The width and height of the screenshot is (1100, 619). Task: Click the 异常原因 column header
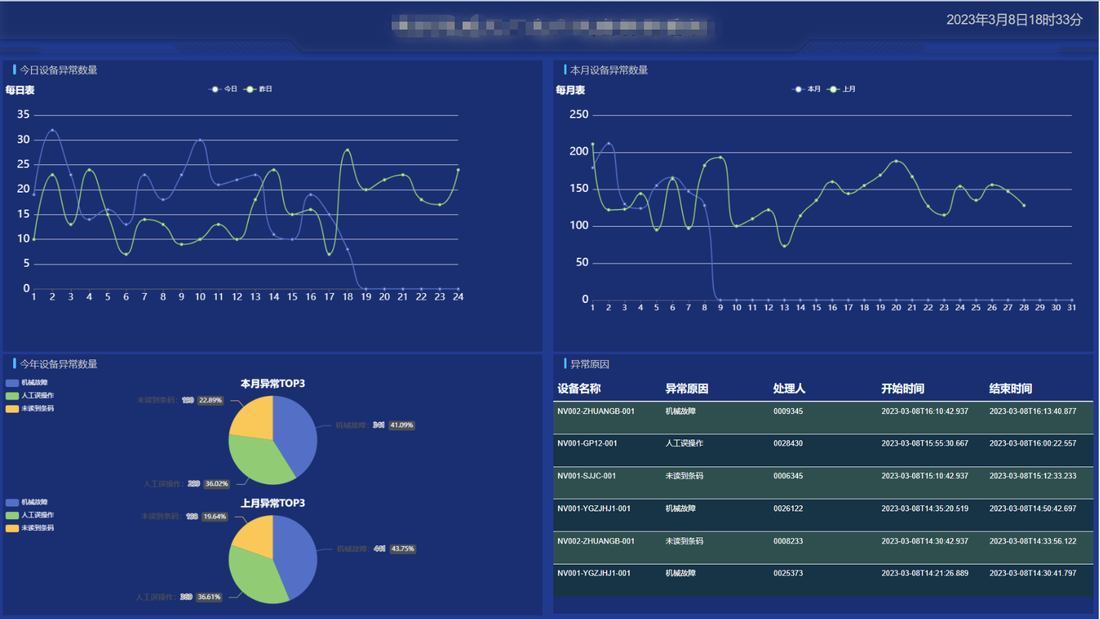click(x=687, y=388)
